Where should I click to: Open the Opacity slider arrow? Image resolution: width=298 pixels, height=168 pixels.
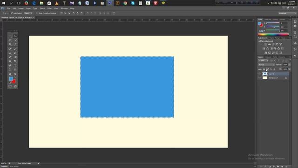[x=290, y=65]
